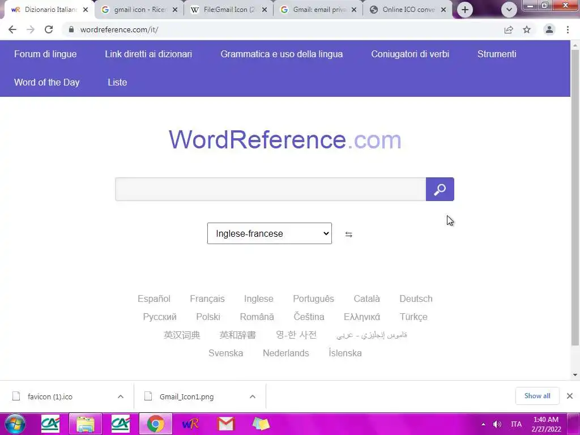This screenshot has width=580, height=435.
Task: Open the WordReference taskbar shortcut
Action: [190, 424]
